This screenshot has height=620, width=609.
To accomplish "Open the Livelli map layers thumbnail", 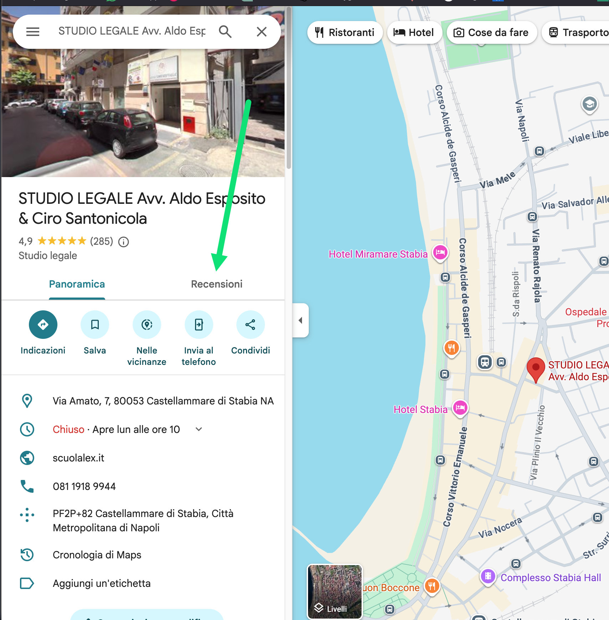I will pos(334,591).
